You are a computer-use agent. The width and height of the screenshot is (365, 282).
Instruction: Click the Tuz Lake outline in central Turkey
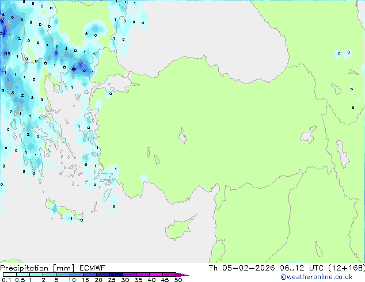point(183,138)
